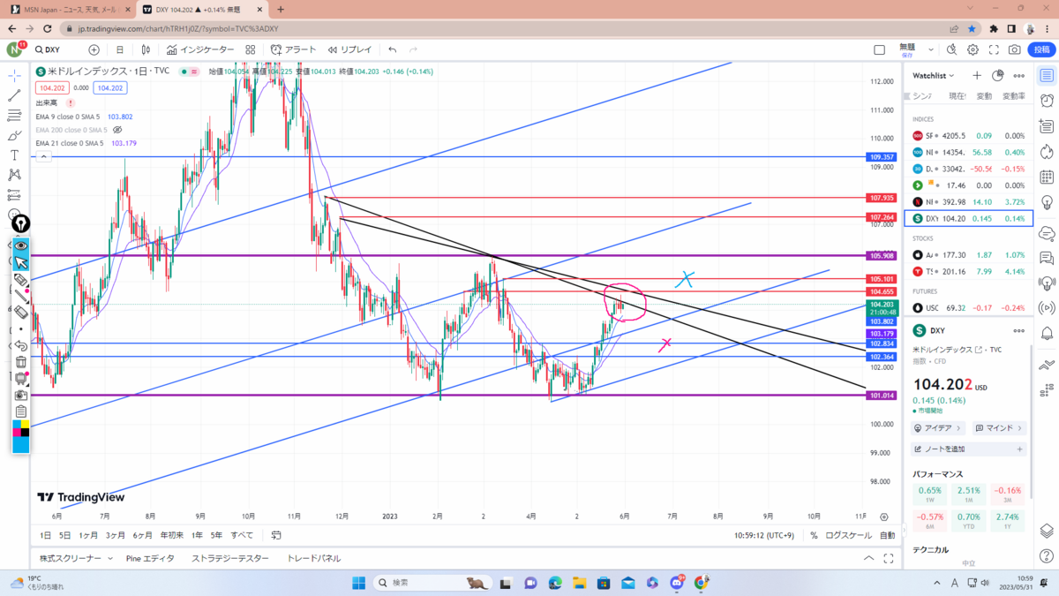Open the layout templates grid icon
The height and width of the screenshot is (596, 1059).
click(x=251, y=49)
